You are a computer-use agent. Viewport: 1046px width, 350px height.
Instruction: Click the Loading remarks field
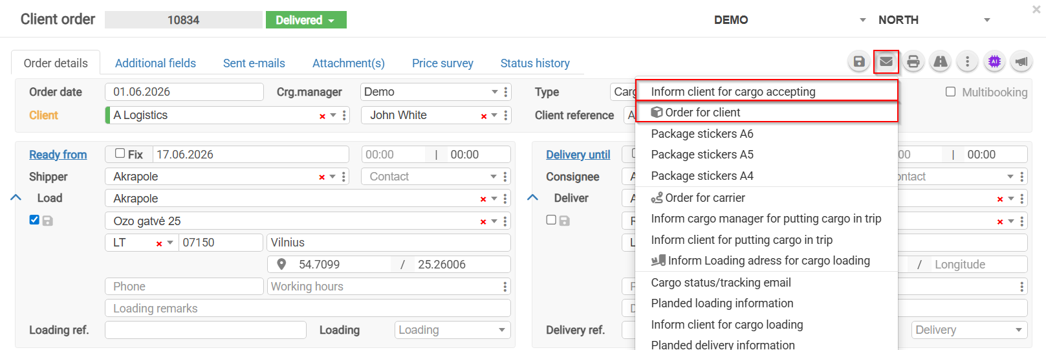tap(308, 309)
